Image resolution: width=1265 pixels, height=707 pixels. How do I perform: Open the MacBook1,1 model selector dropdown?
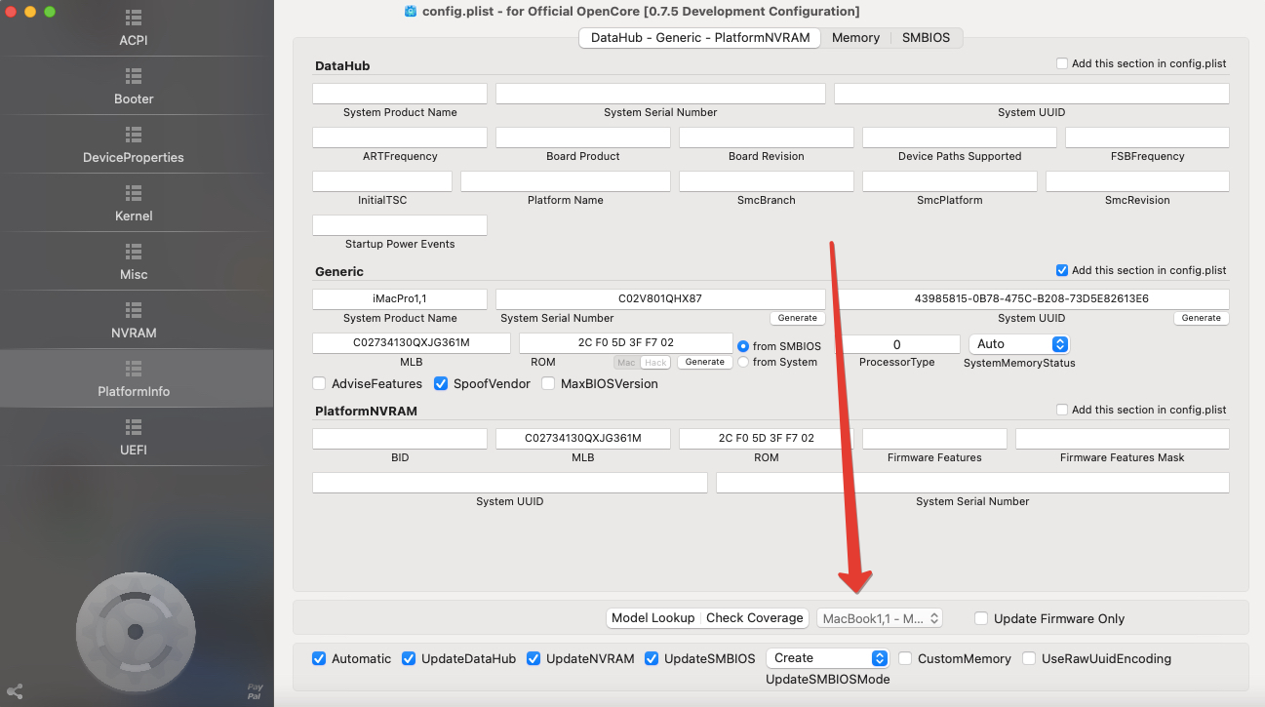click(880, 618)
